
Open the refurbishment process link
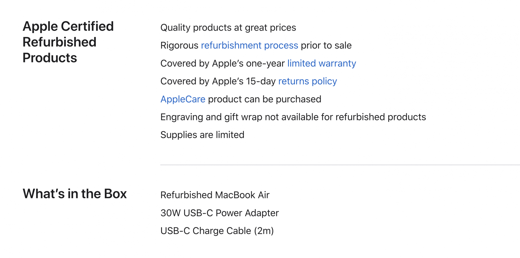pyautogui.click(x=249, y=45)
